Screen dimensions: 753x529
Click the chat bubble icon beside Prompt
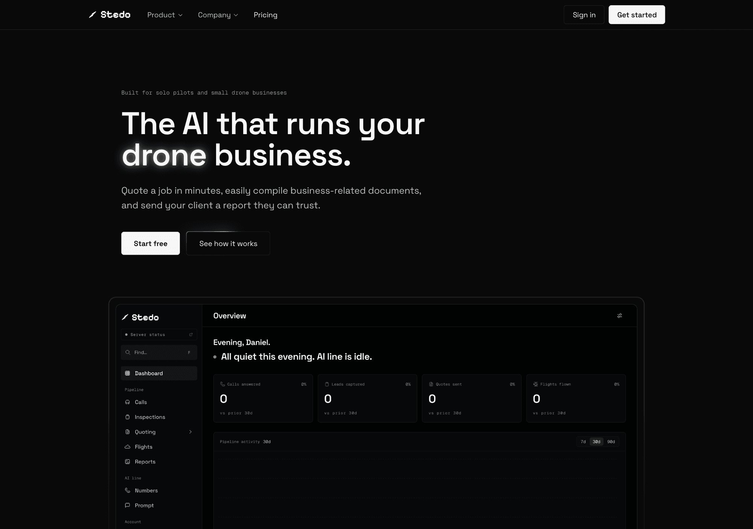point(128,505)
